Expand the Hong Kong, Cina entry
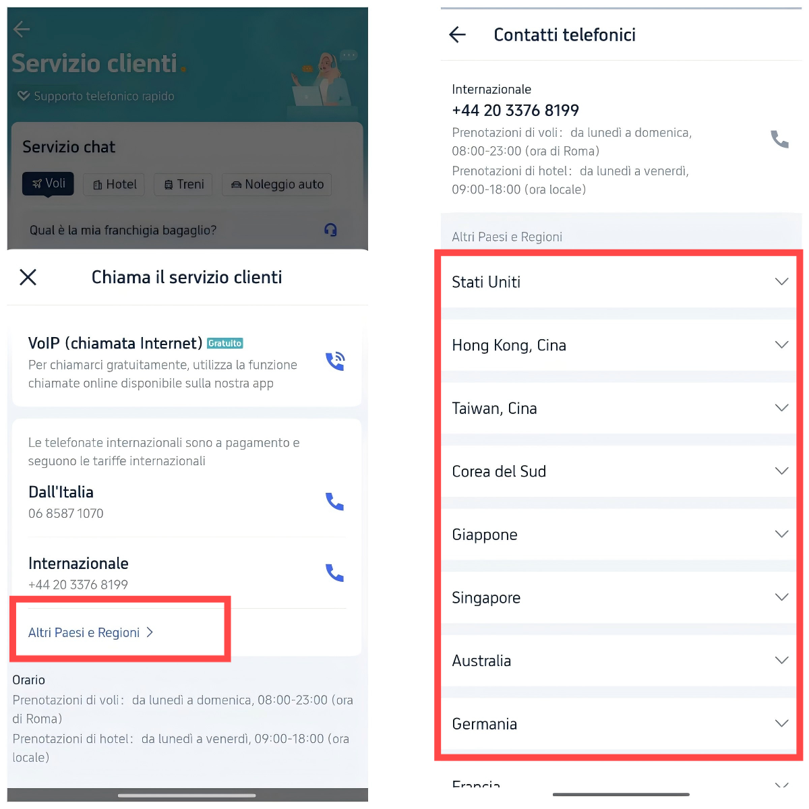 (619, 345)
